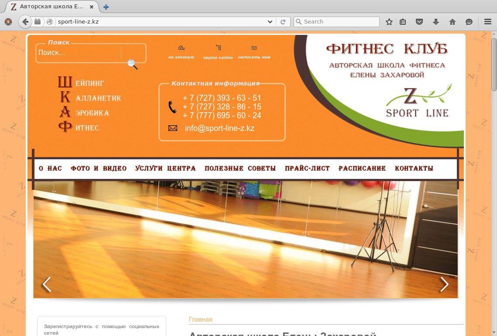Click the ФИТНЕС КЛУБ heading
This screenshot has height=336, width=497.
(x=387, y=49)
